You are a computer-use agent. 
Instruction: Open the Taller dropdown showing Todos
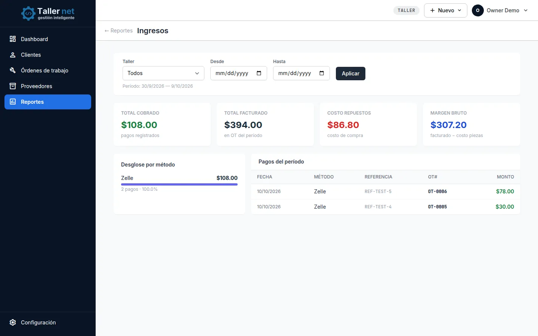tap(163, 73)
